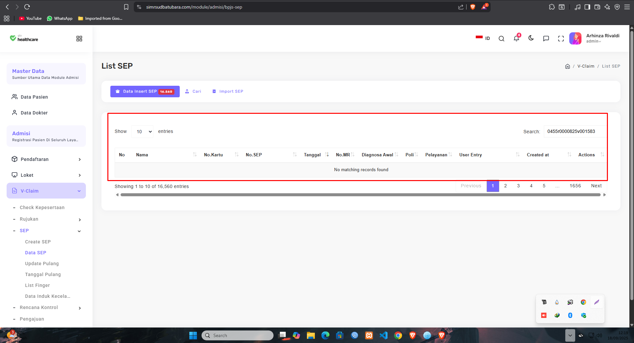Open the apps grid icon beside healthcare logo
This screenshot has height=343, width=634.
[79, 39]
